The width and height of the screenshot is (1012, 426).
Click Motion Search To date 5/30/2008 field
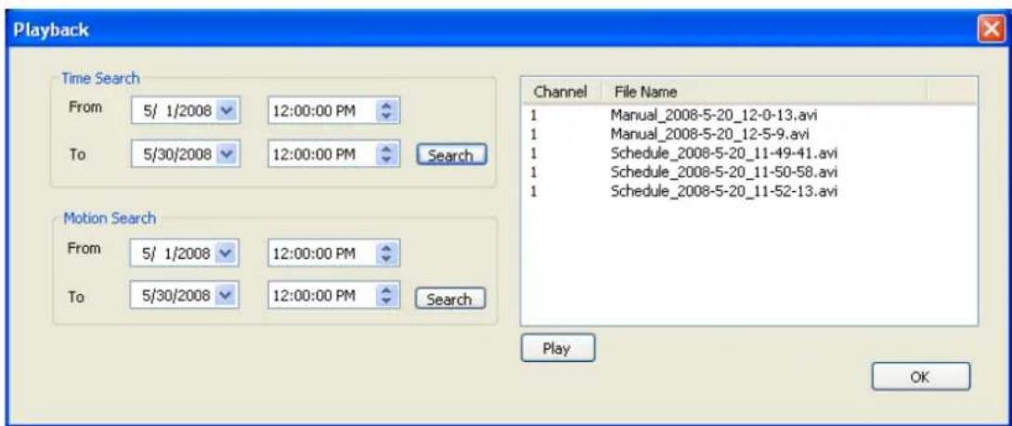(x=184, y=296)
